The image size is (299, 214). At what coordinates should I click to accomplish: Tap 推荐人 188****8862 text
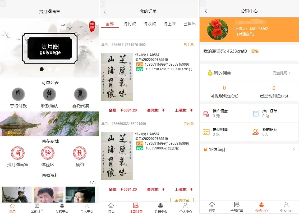251,29
